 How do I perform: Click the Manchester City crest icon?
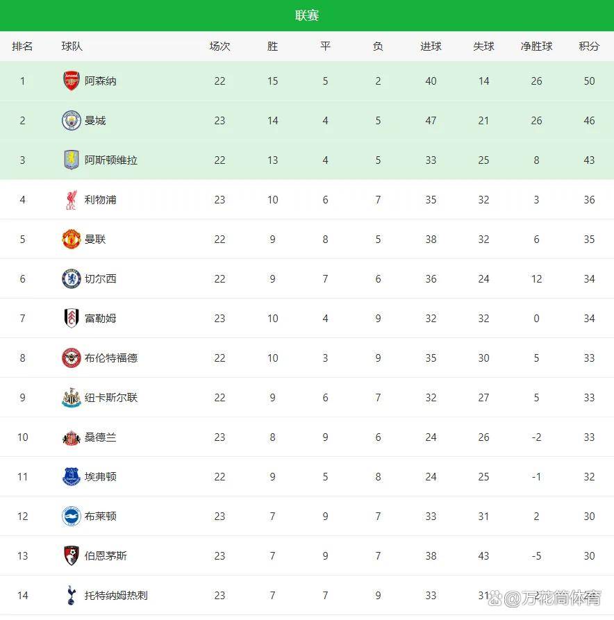72,121
